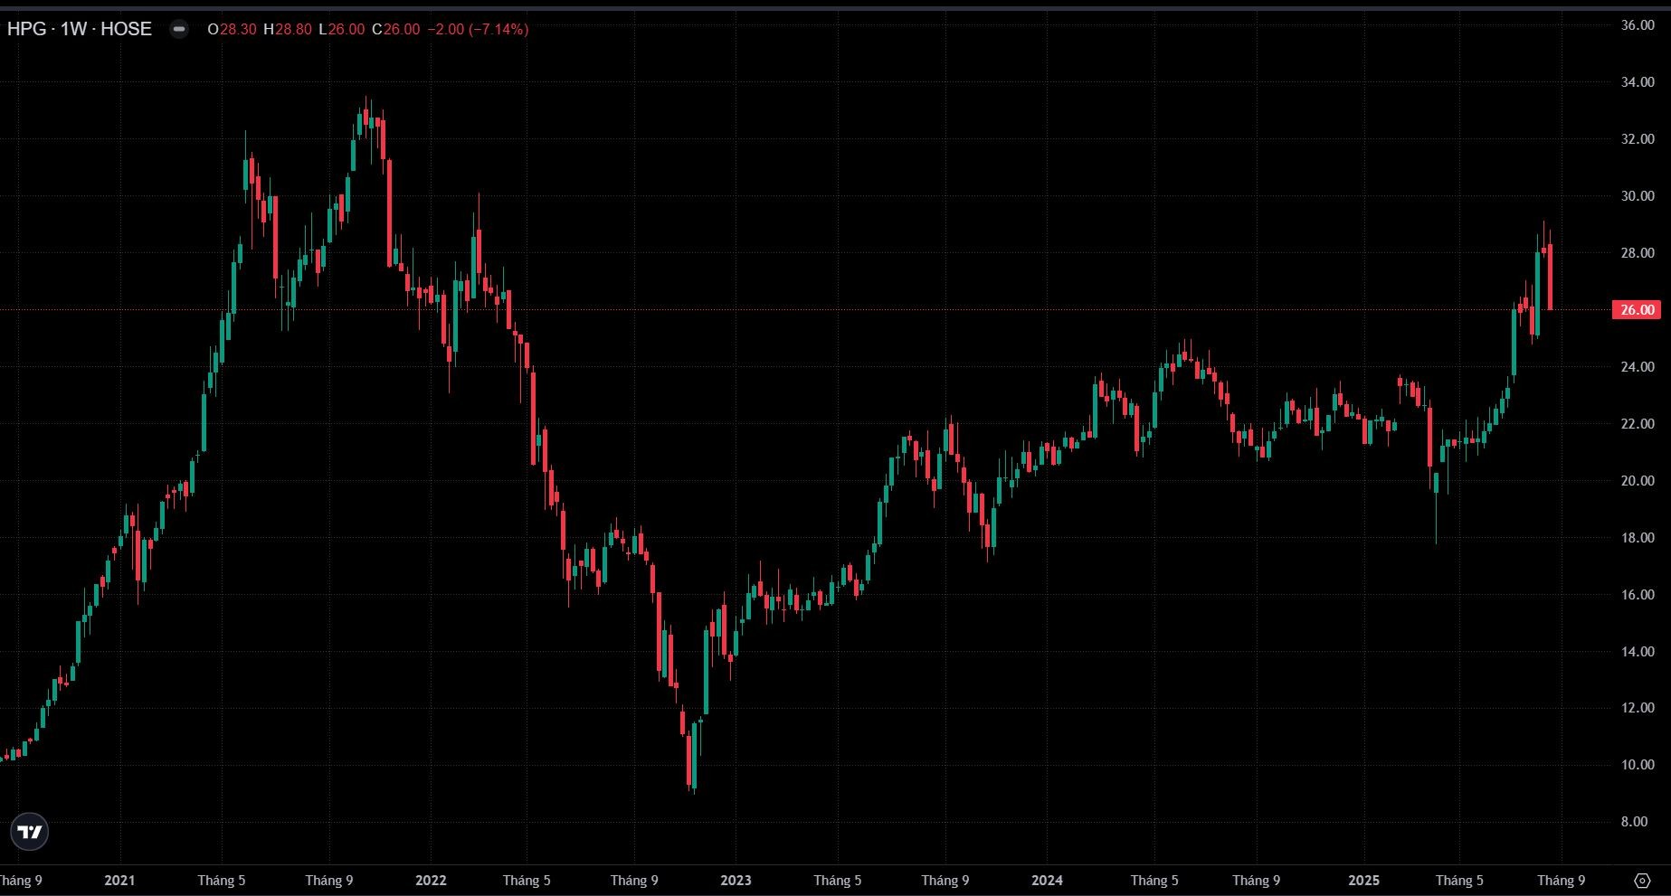Click the rightmost Tháng 9 time axis label

(x=1561, y=881)
